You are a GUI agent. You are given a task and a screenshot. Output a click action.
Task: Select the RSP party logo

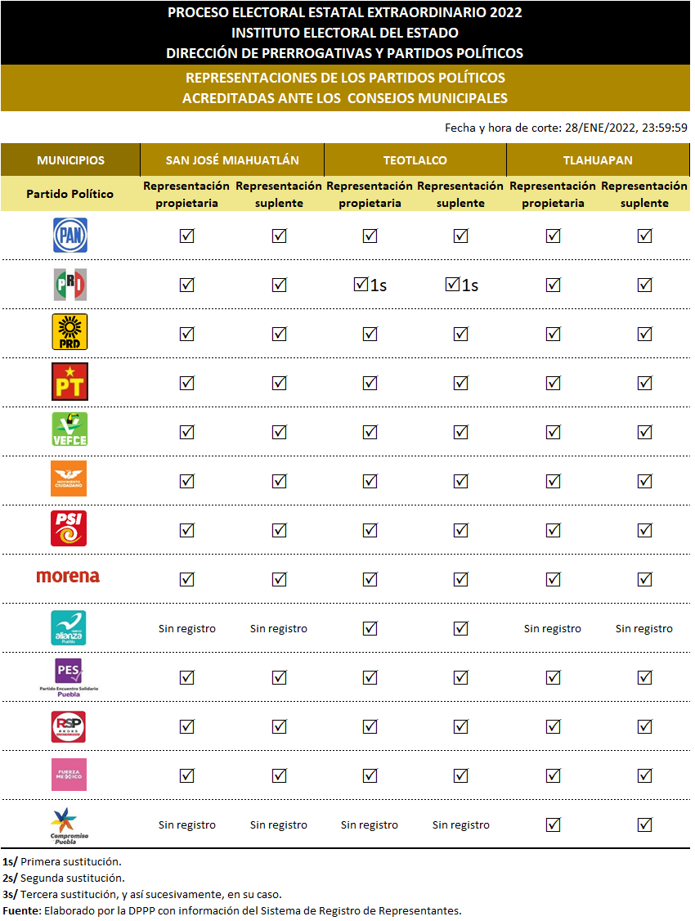click(x=69, y=726)
